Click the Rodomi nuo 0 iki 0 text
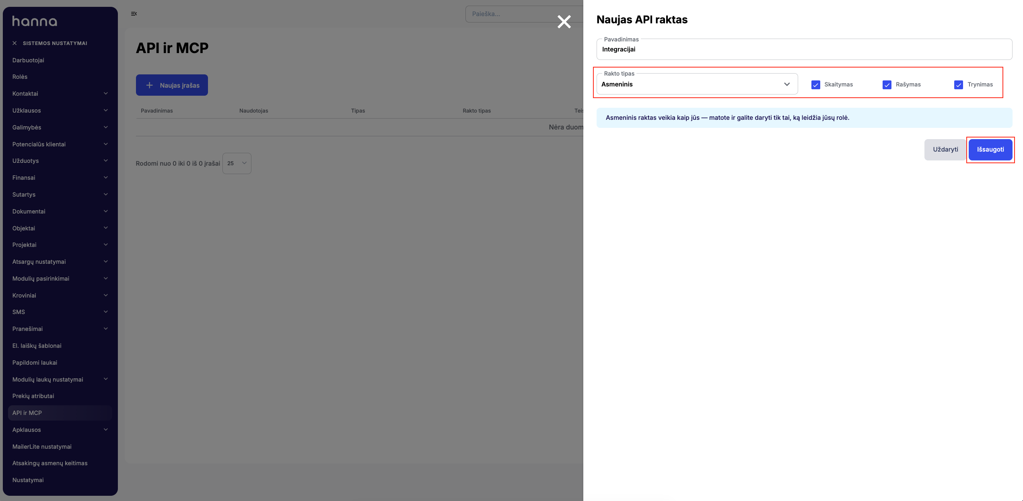The width and height of the screenshot is (1023, 501). pyautogui.click(x=178, y=164)
